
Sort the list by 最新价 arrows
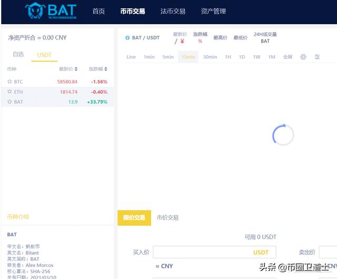pos(76,69)
